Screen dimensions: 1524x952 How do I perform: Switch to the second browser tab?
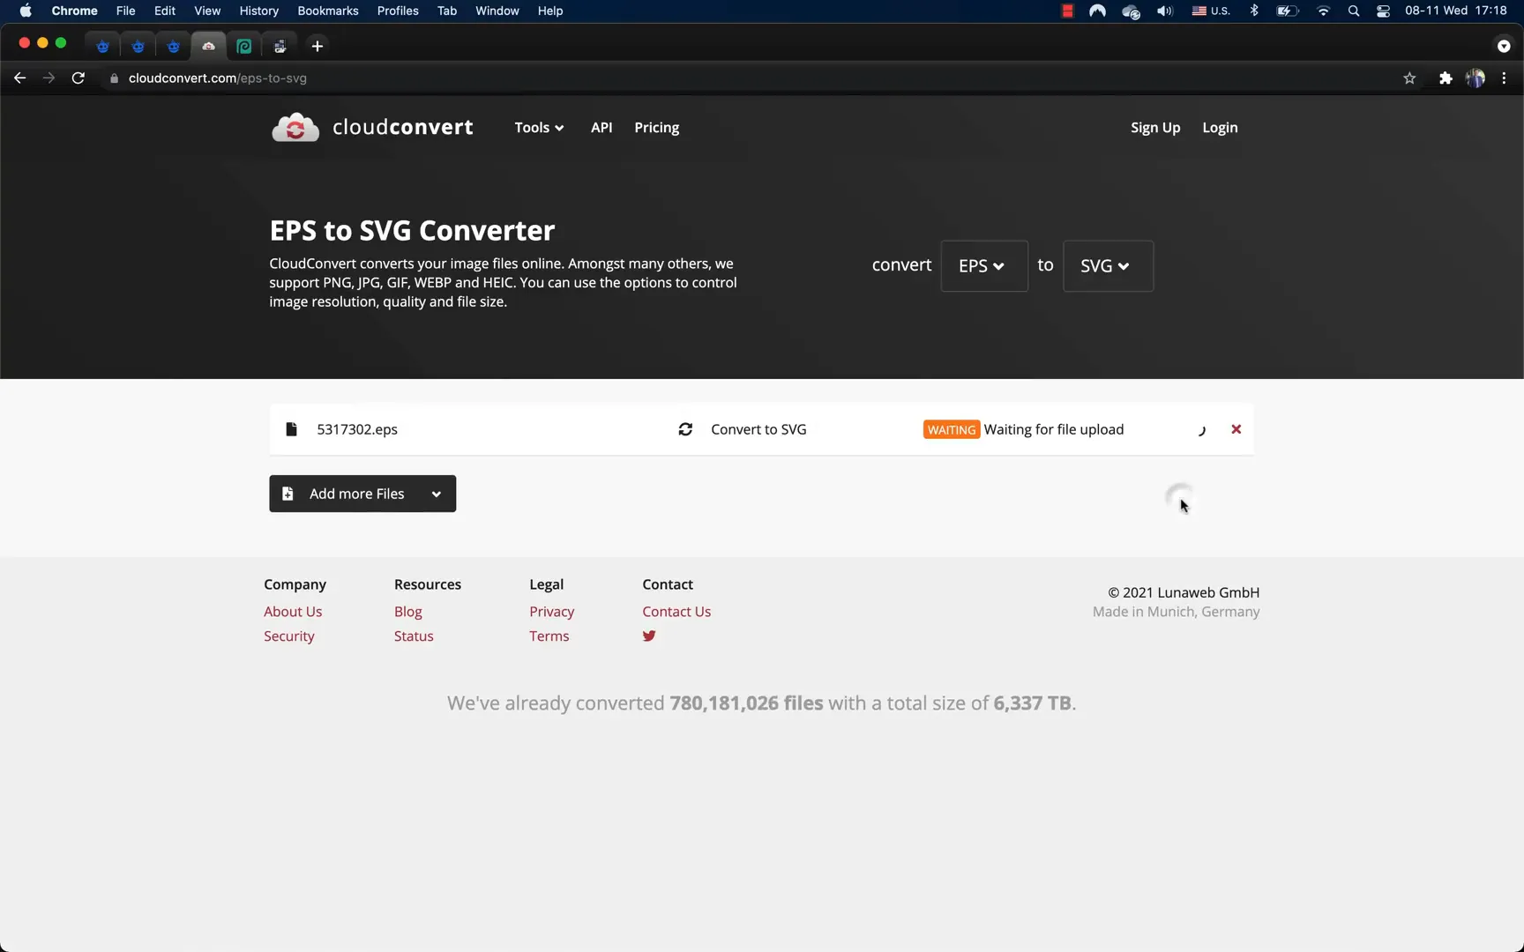138,46
